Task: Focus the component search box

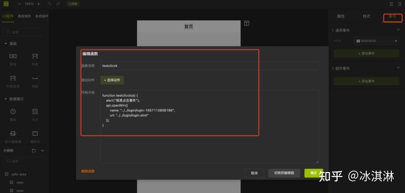Action: point(24,33)
